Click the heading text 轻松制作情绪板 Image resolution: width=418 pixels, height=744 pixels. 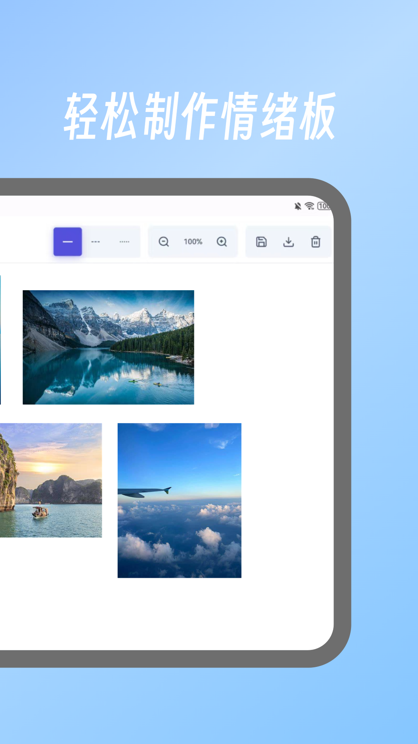[200, 116]
